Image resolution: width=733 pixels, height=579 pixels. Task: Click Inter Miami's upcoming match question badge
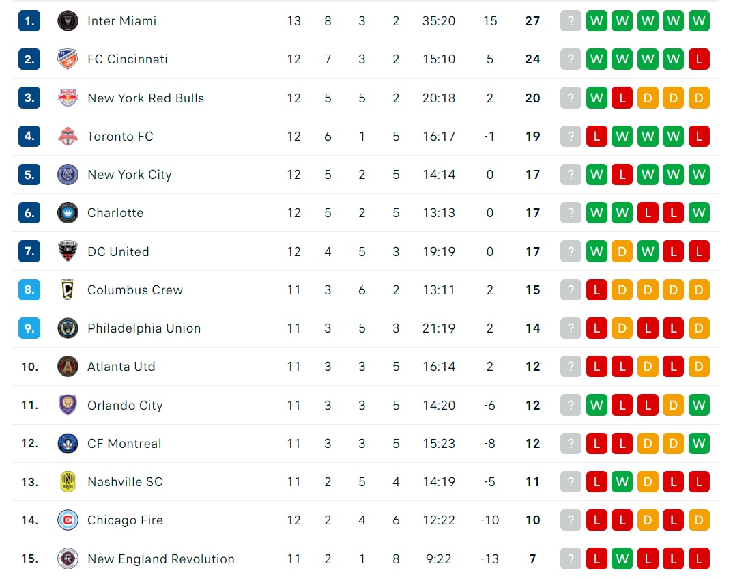[x=571, y=21]
